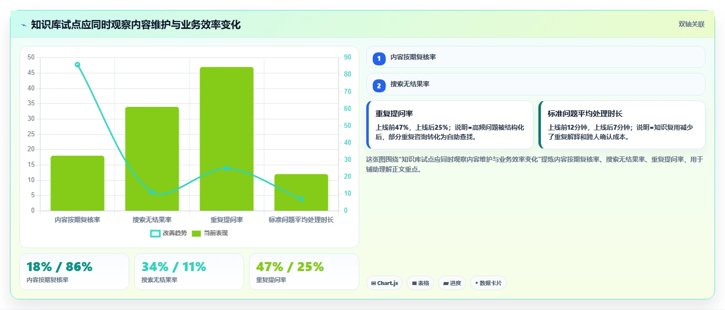Click the 搜索无结果率 x-axis label
The image size is (725, 310).
coord(152,220)
